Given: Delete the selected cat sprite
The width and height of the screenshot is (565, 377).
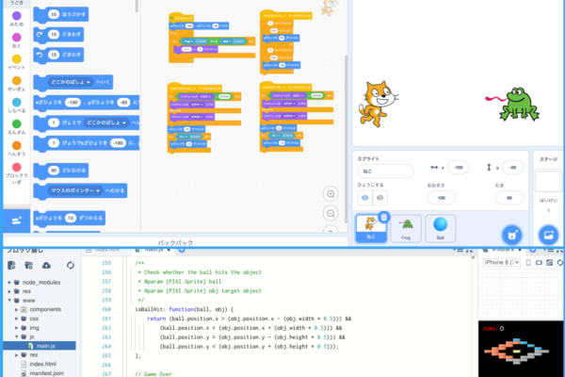Looking at the screenshot, I should (x=383, y=218).
